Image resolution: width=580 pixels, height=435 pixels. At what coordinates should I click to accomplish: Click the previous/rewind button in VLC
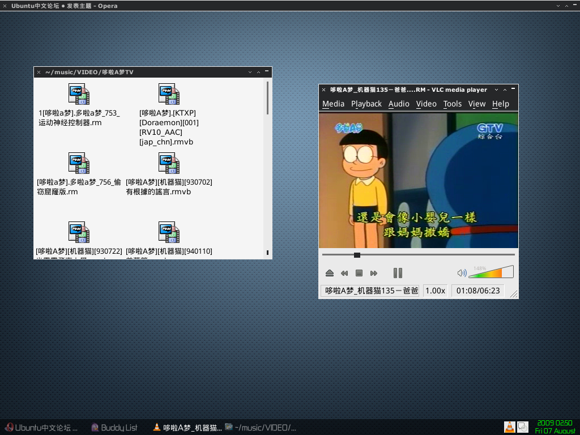click(344, 273)
